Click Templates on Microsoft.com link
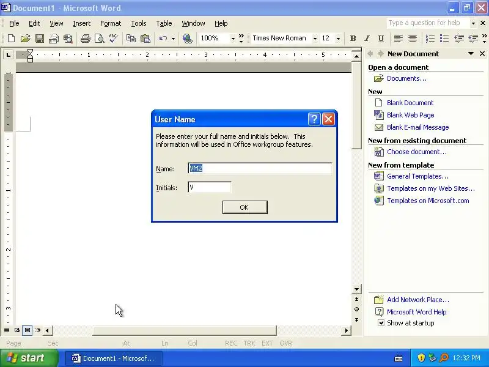Screen dimensions: 489x367 pyautogui.click(x=428, y=201)
